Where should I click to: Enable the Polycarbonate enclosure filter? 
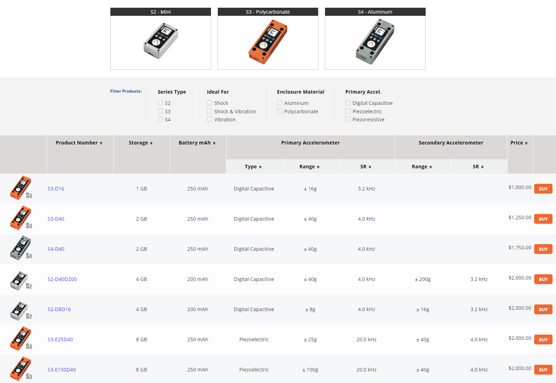click(279, 111)
